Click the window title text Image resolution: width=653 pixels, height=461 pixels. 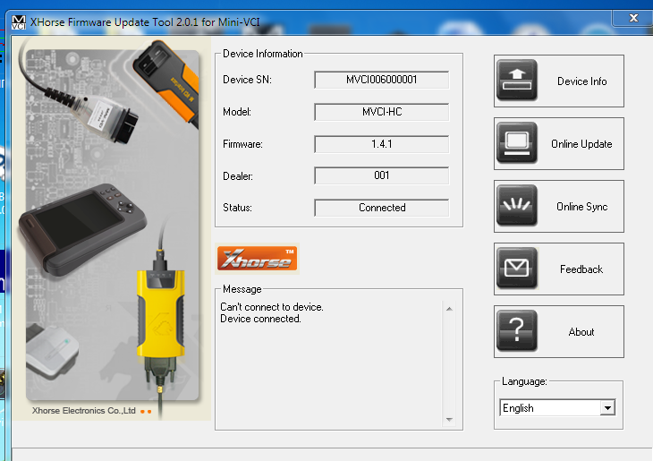click(145, 22)
